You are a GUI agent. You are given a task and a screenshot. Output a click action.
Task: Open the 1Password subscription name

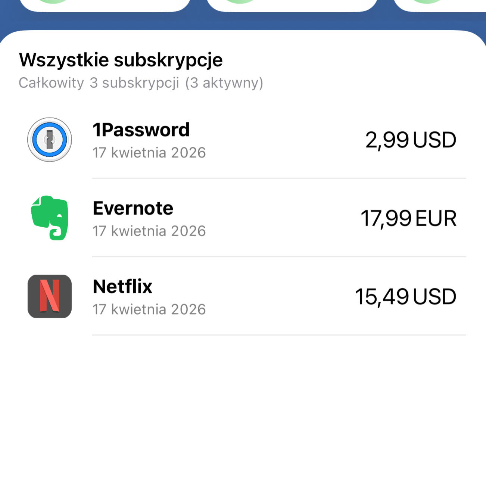pyautogui.click(x=141, y=130)
